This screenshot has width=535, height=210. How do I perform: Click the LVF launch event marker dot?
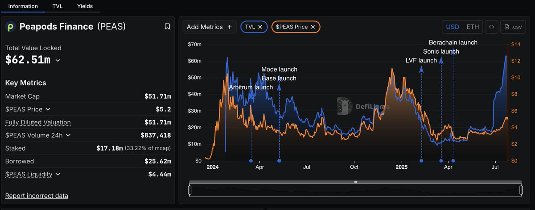click(421, 161)
